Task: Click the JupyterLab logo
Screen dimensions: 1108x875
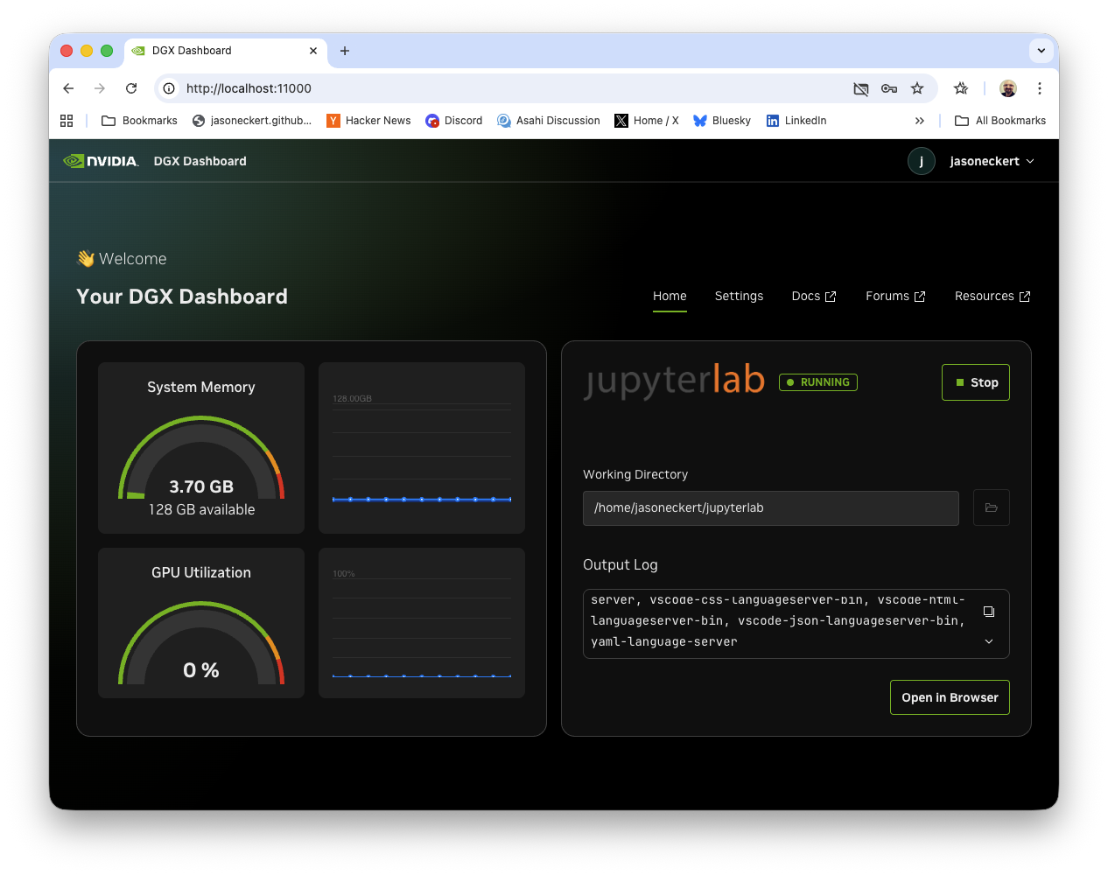Action: tap(674, 379)
